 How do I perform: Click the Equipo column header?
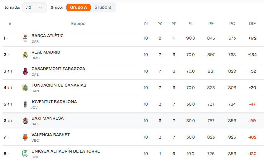tap(78, 24)
